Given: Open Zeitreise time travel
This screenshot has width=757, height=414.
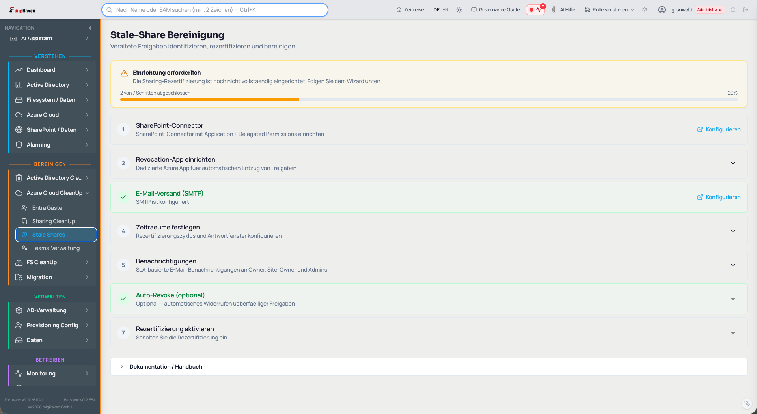Looking at the screenshot, I should click(x=410, y=10).
